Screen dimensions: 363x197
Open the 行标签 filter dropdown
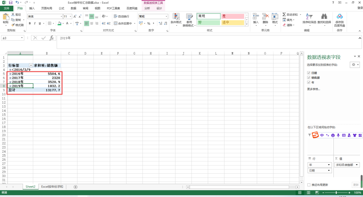(31, 65)
